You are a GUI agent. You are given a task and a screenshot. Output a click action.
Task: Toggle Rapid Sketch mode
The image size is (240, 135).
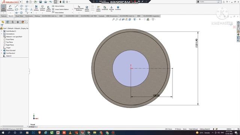pyautogui.click(x=98, y=9)
